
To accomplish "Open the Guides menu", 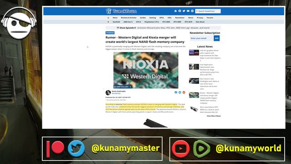I will point(143,18).
